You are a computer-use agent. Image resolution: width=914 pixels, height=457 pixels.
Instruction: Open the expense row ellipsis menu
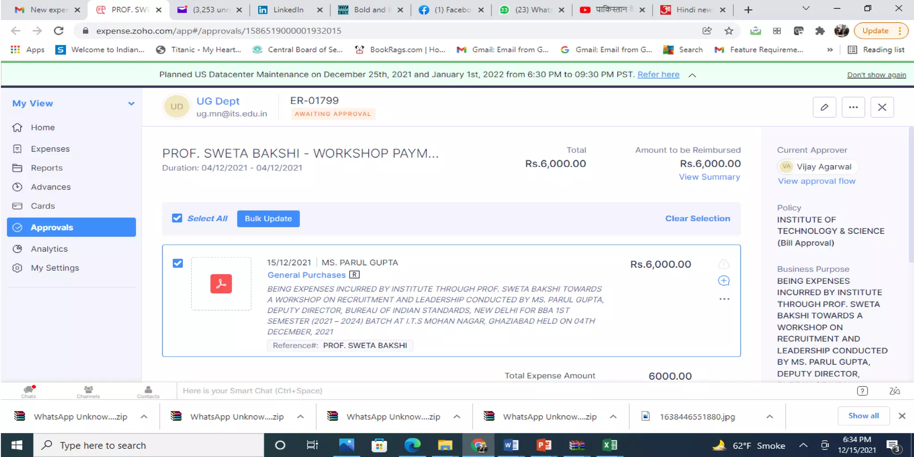pos(724,299)
